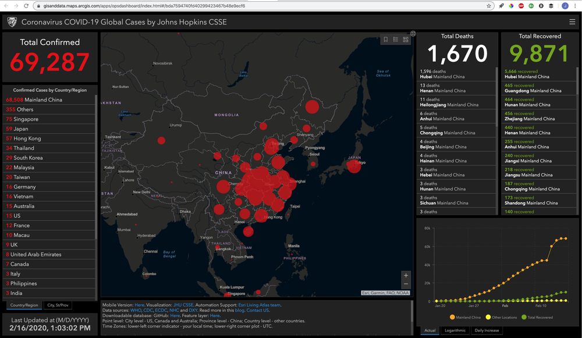
Task: Open the CDC data source link
Action: pos(148,310)
